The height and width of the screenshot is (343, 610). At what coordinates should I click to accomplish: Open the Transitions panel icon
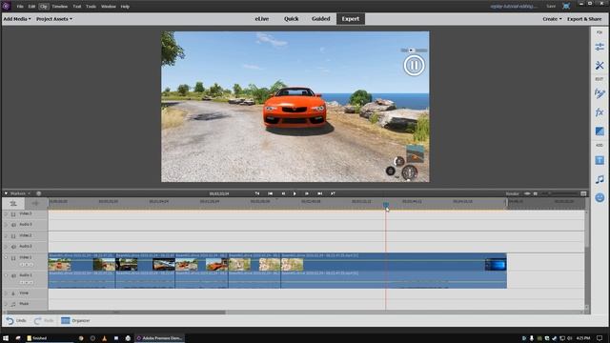(600, 131)
